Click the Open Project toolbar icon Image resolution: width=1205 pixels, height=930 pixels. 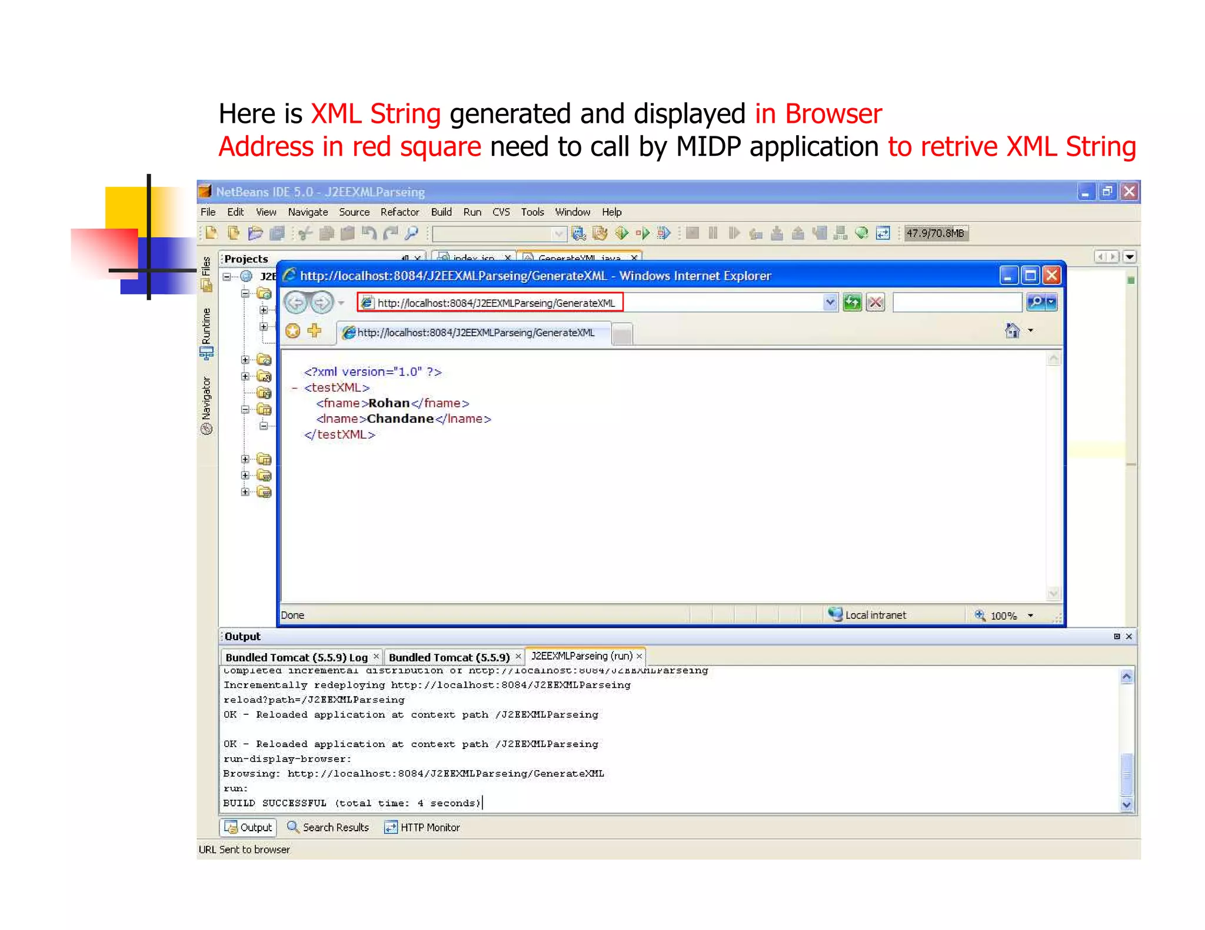point(255,233)
